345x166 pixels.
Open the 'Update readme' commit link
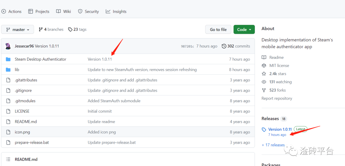[x=101, y=122]
